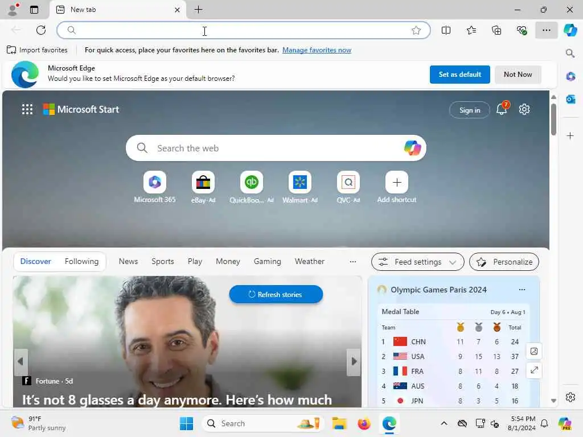Click the Personalize button
The height and width of the screenshot is (437, 583).
point(504,262)
